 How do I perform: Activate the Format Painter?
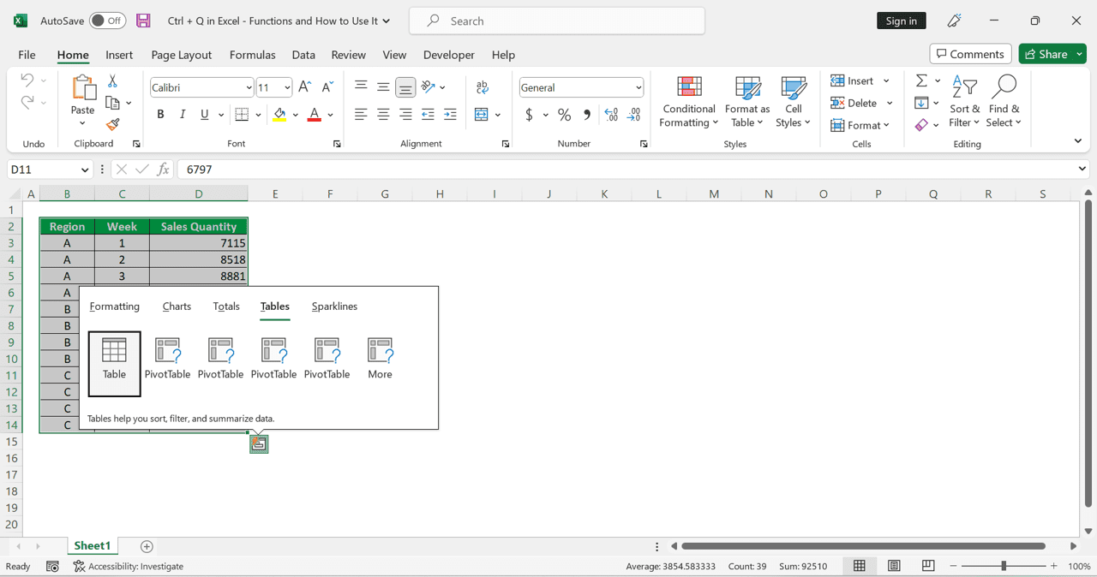pyautogui.click(x=111, y=124)
